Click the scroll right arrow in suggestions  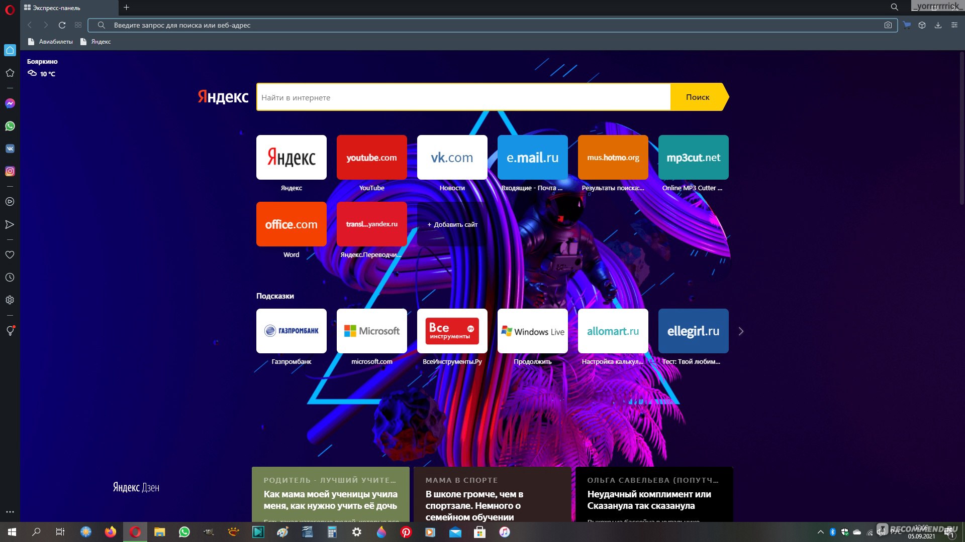741,331
